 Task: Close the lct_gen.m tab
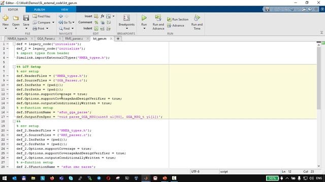point(111,38)
